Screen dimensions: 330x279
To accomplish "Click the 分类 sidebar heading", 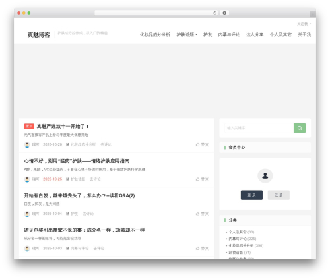I will tap(232, 220).
